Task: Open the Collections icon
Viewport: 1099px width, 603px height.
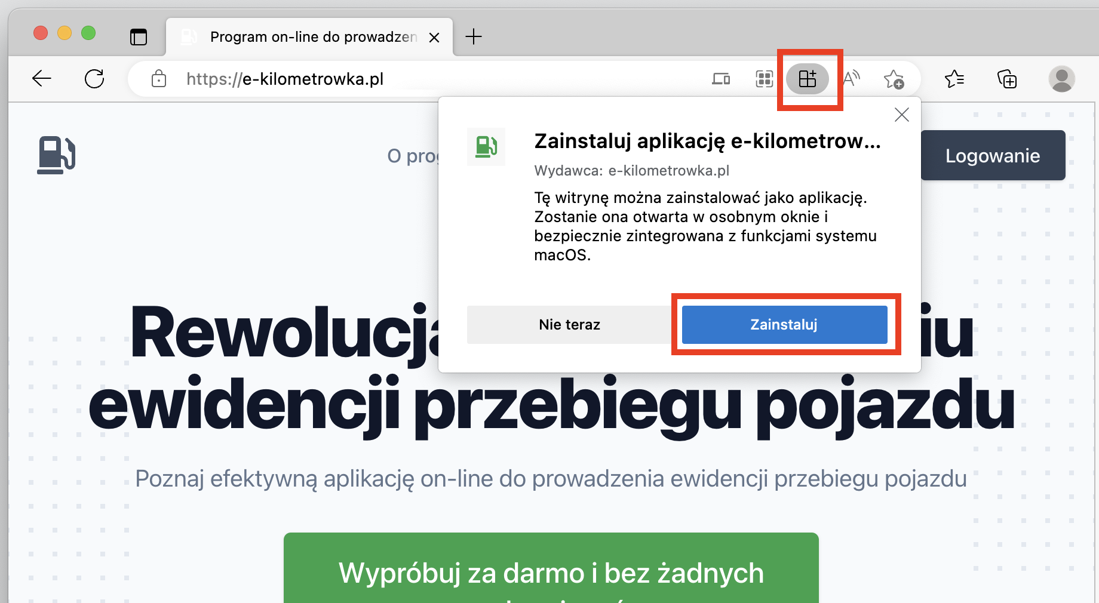Action: [x=1007, y=78]
